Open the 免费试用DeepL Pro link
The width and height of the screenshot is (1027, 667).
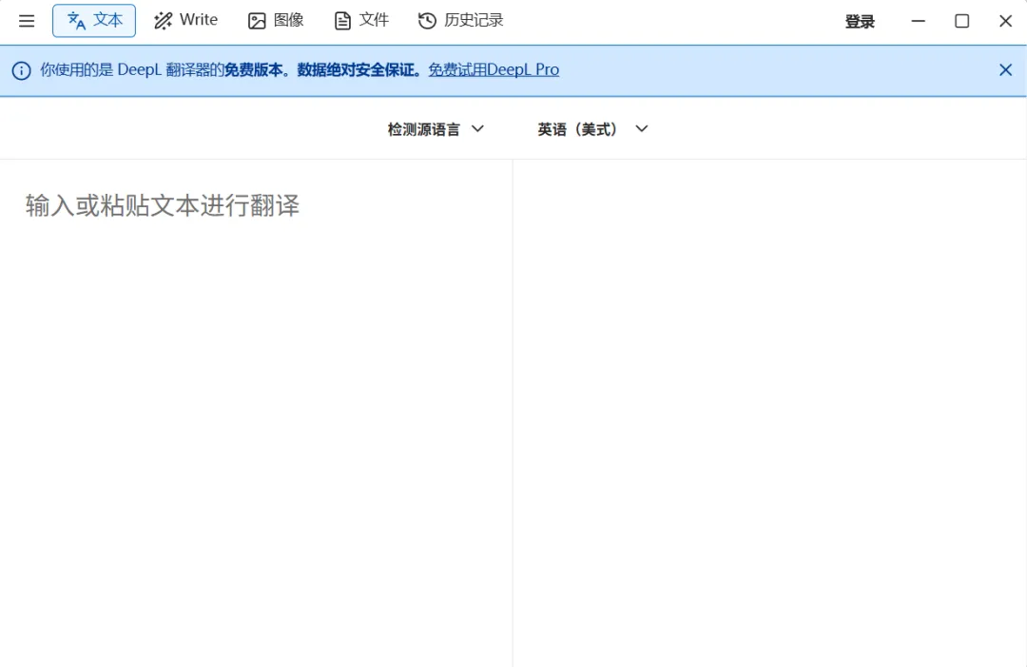[494, 69]
